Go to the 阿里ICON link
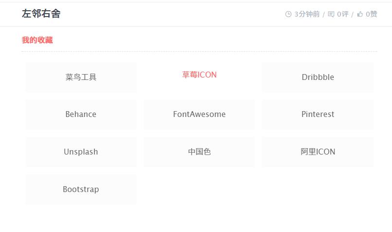 (x=318, y=152)
